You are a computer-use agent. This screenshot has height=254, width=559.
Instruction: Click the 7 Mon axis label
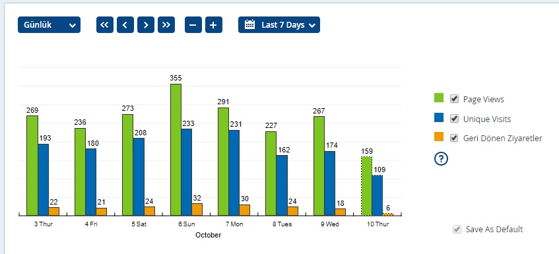click(234, 224)
